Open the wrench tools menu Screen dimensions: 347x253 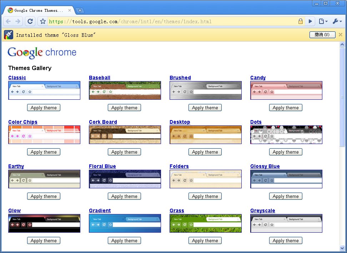(x=337, y=21)
